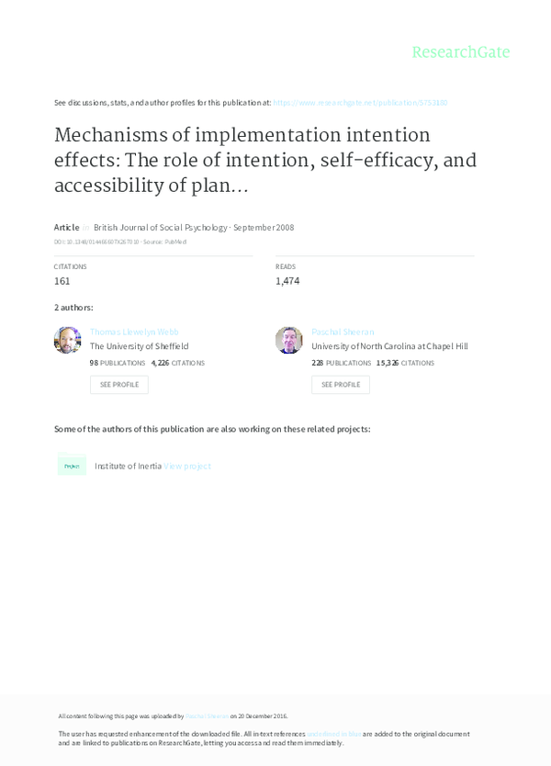Open Paschal Sheeran's profile photo
The width and height of the screenshot is (551, 766).
tap(289, 340)
